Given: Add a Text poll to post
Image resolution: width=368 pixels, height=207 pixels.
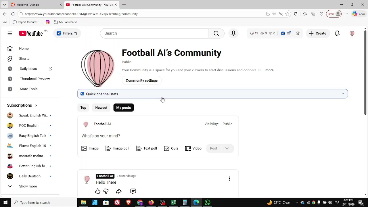Looking at the screenshot, I should [147, 148].
